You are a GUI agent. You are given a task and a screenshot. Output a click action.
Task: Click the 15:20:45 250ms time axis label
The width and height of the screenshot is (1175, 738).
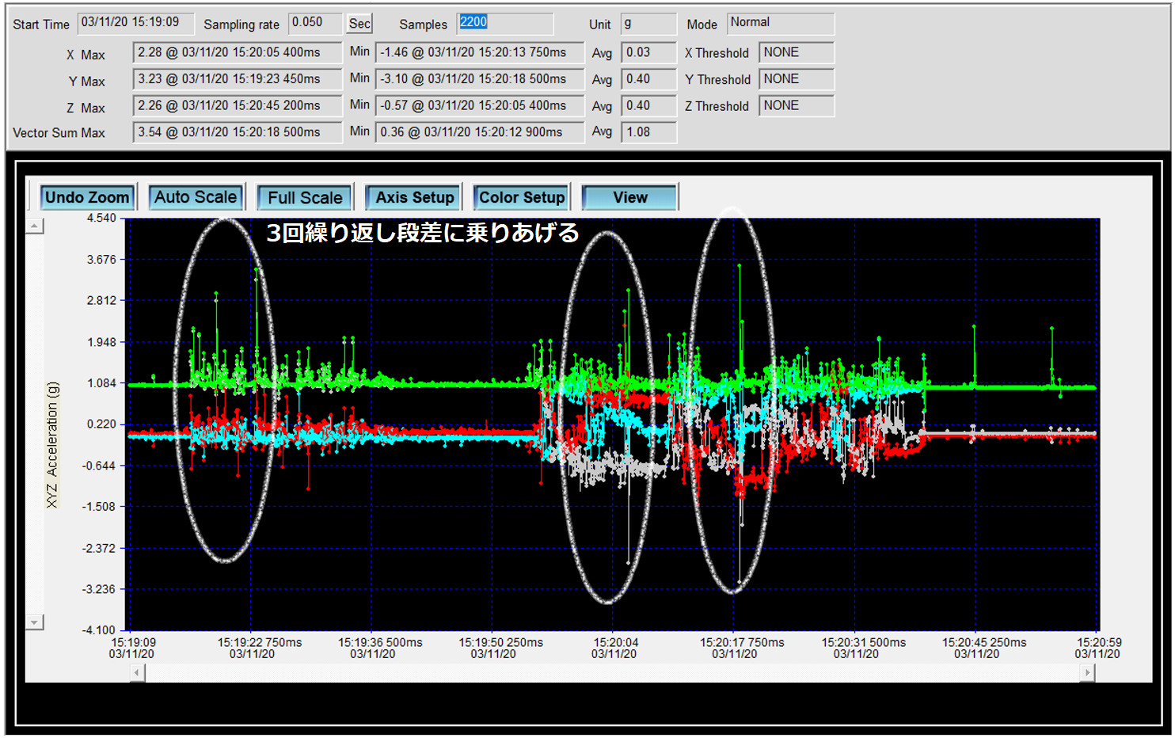coord(983,648)
